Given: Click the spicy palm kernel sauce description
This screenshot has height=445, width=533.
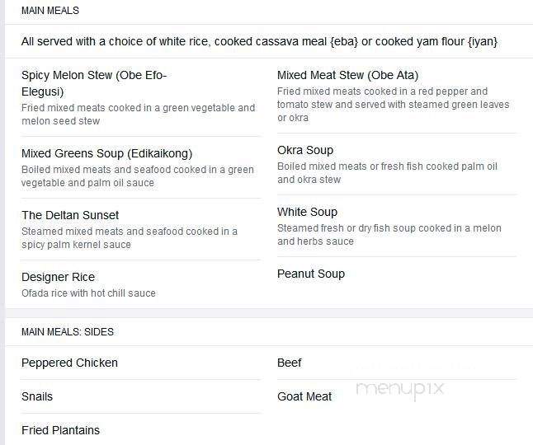Looking at the screenshot, I should tap(130, 237).
